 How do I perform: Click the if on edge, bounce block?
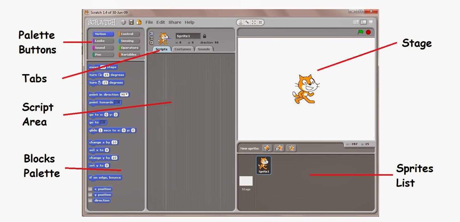point(105,178)
